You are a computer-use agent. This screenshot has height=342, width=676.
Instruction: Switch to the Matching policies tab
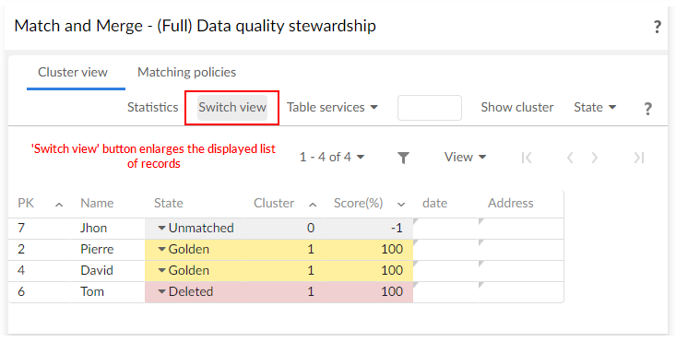click(186, 72)
